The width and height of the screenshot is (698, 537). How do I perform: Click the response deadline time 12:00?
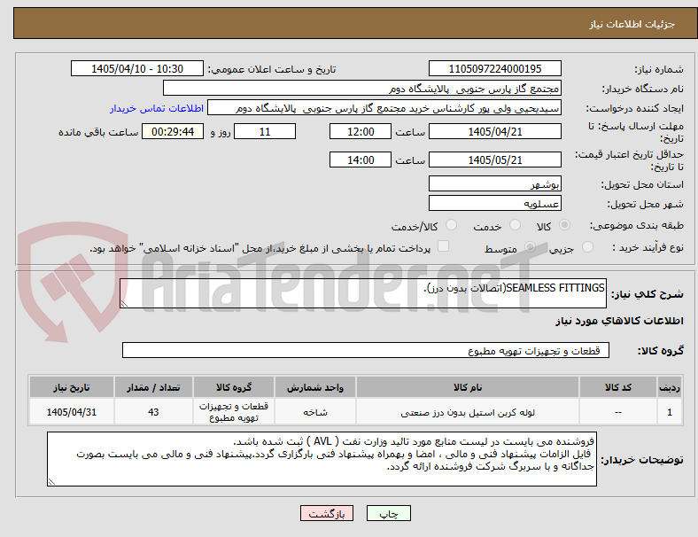361,132
